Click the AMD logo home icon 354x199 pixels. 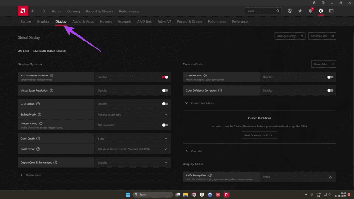[23, 11]
